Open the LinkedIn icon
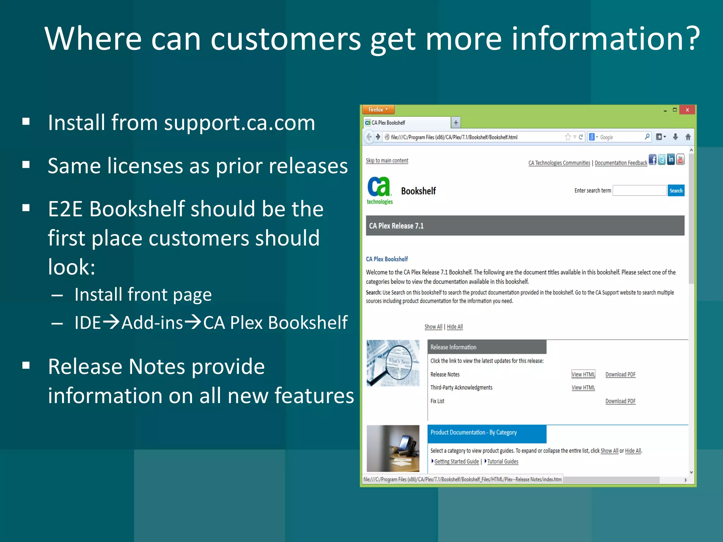This screenshot has height=542, width=723. [671, 159]
